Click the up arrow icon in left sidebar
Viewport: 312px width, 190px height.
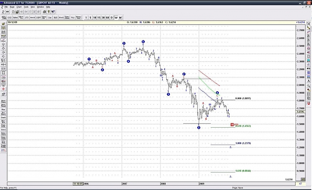click(x=3, y=44)
